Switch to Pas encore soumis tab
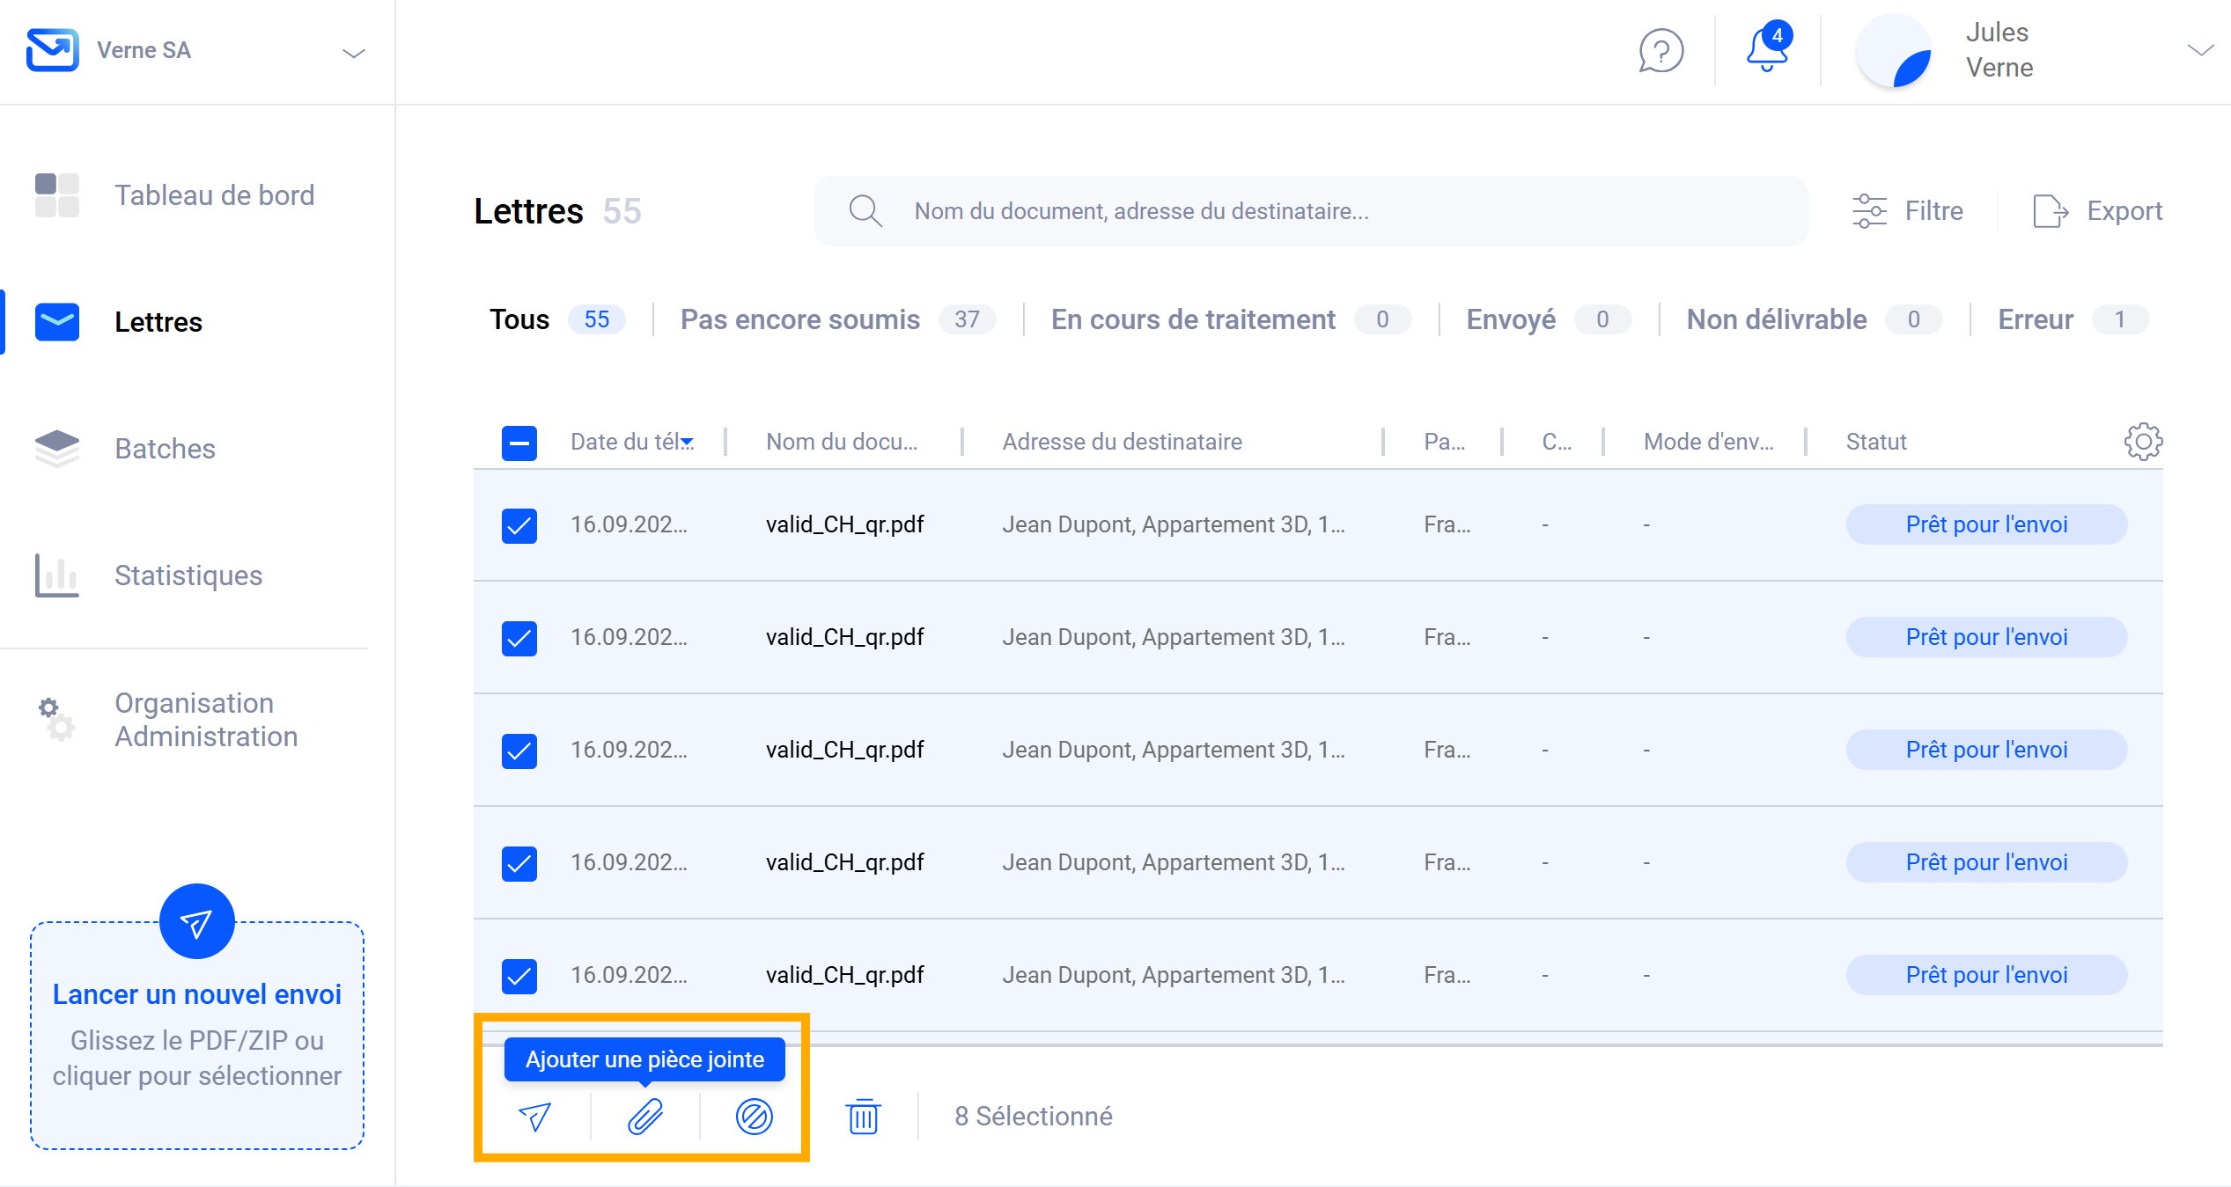 pyautogui.click(x=799, y=319)
